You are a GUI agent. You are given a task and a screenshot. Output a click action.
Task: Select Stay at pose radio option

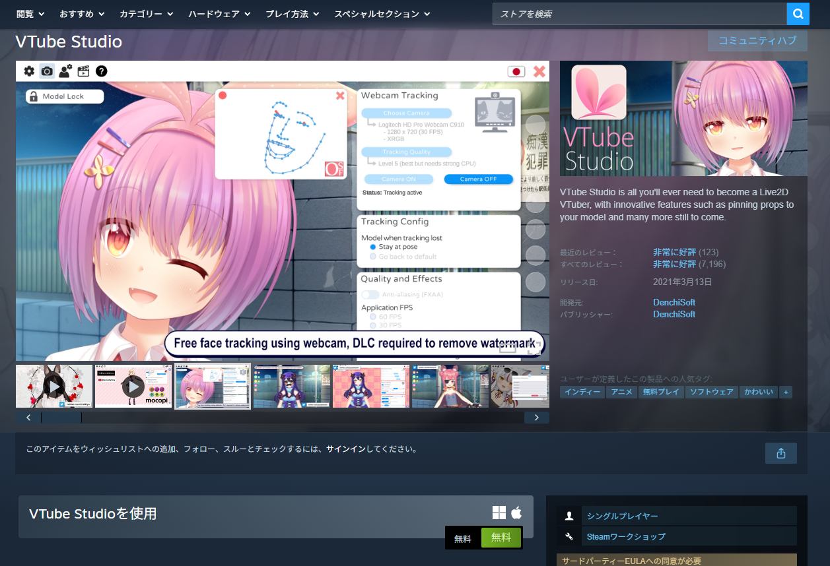click(x=373, y=247)
